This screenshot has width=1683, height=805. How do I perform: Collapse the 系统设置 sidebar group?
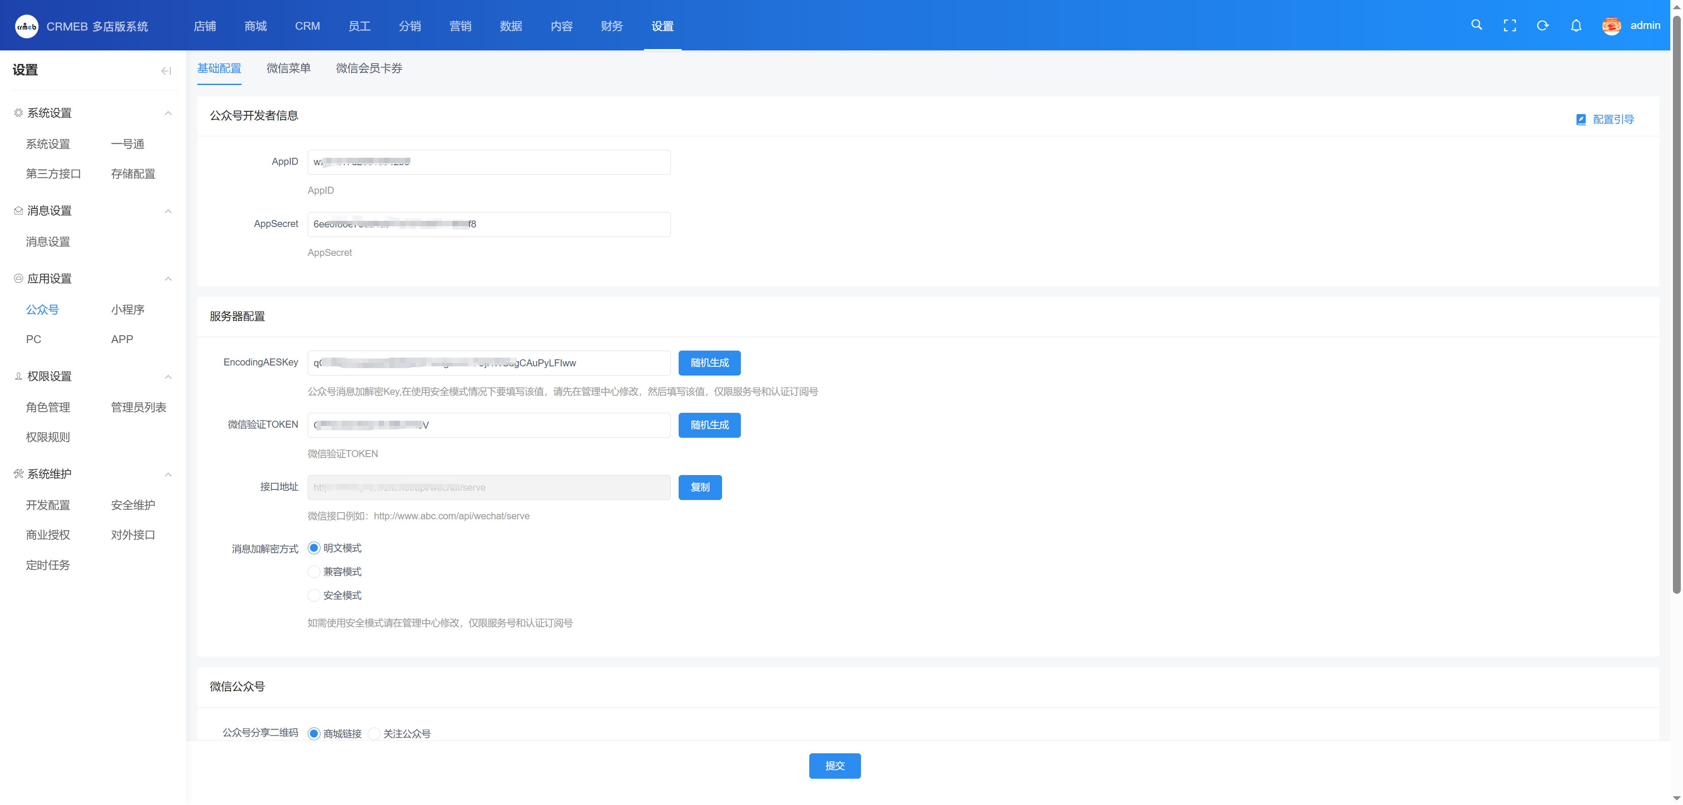click(168, 113)
